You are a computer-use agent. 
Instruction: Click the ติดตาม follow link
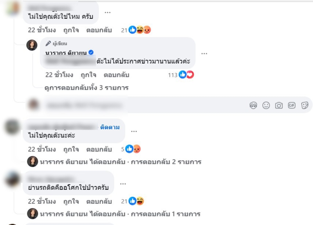(110, 127)
